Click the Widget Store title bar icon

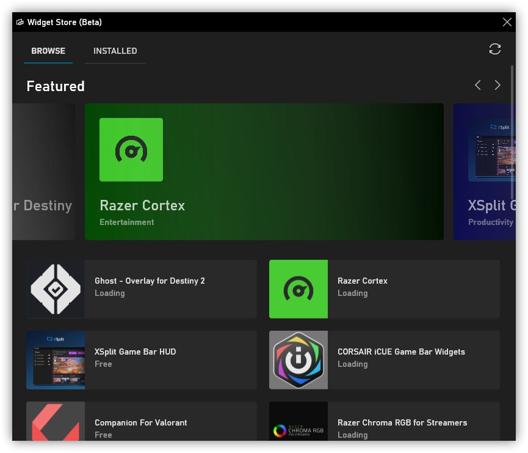[x=20, y=22]
